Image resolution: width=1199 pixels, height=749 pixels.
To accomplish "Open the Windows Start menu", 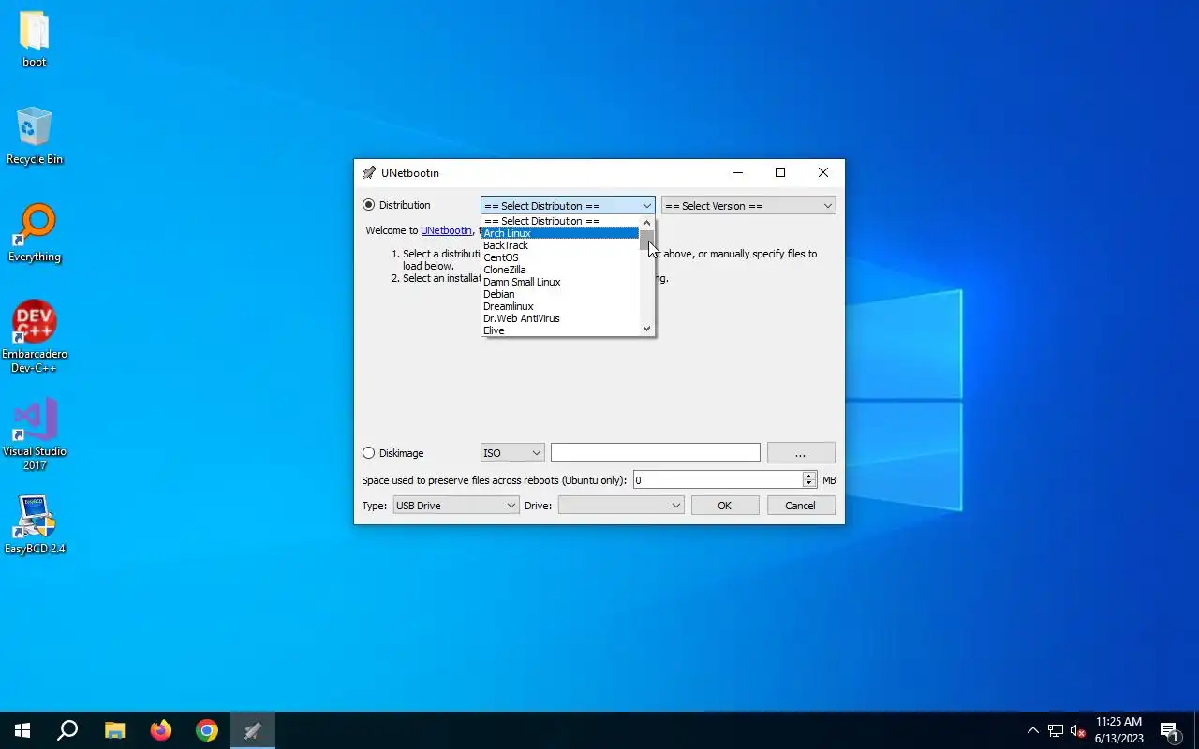I will (22, 730).
